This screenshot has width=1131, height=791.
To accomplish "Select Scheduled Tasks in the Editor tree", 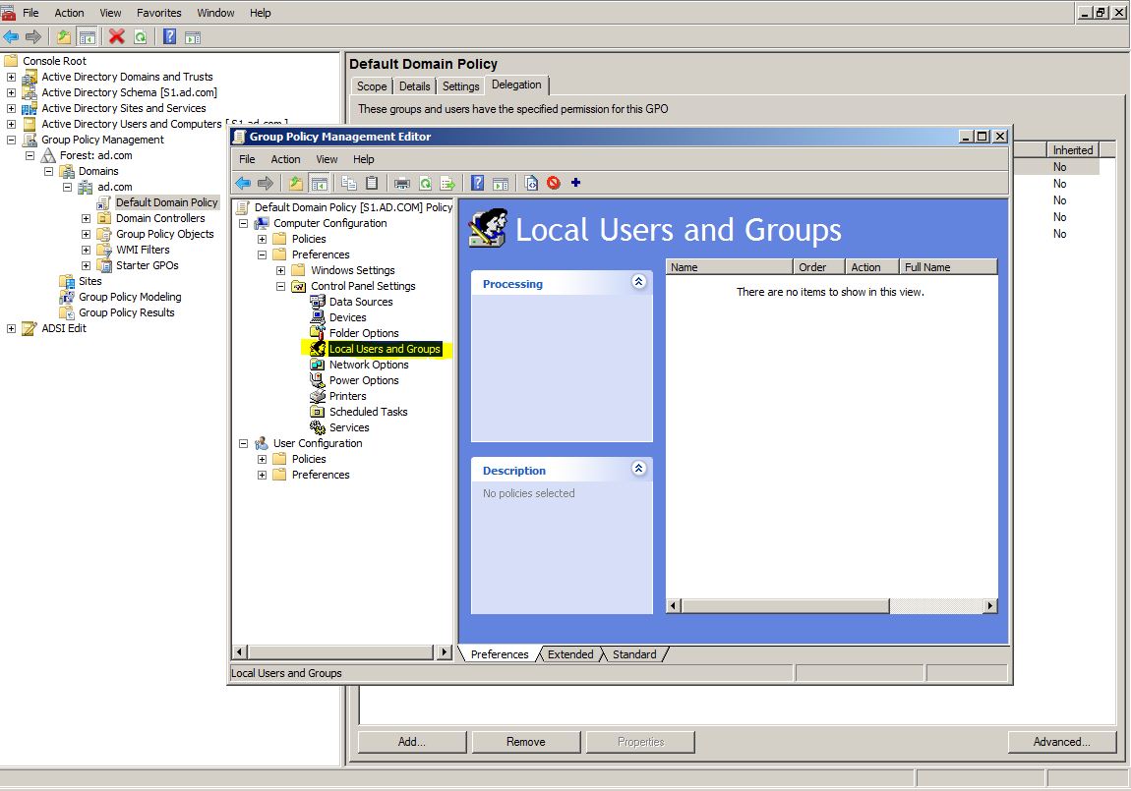I will tap(368, 412).
